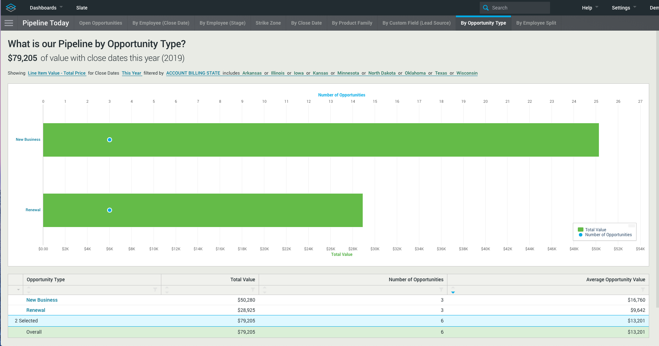Filter the Total Value column
Viewport: 659px width, 346px height.
pos(253,290)
